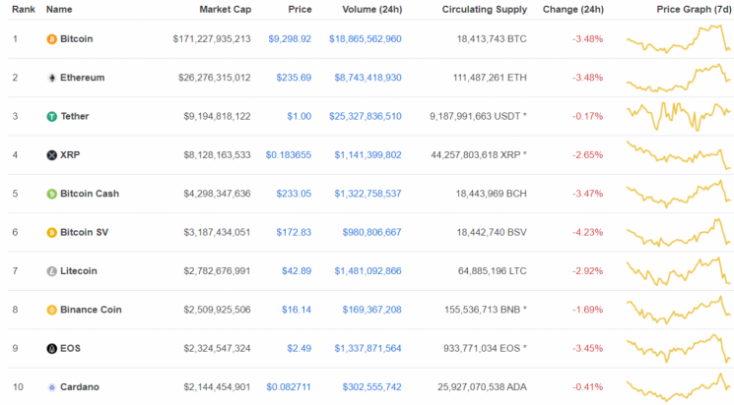This screenshot has height=405, width=734.
Task: Click Litecoin volume $1,481,092,866
Action: pyautogui.click(x=367, y=271)
